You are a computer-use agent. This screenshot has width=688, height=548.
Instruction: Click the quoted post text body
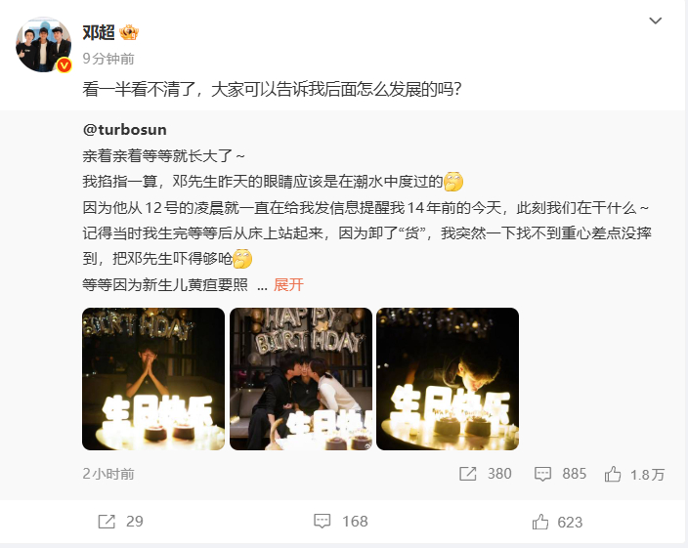[x=366, y=220]
